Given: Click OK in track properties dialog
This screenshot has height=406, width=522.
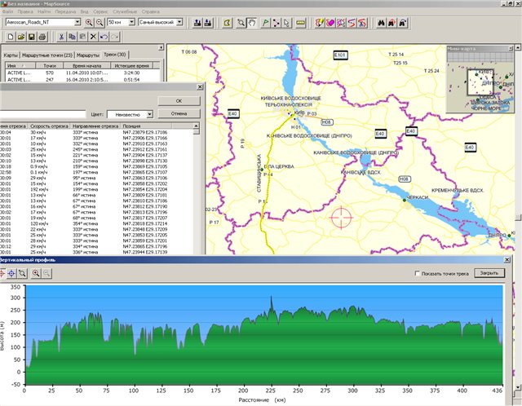Looking at the screenshot, I should click(179, 101).
